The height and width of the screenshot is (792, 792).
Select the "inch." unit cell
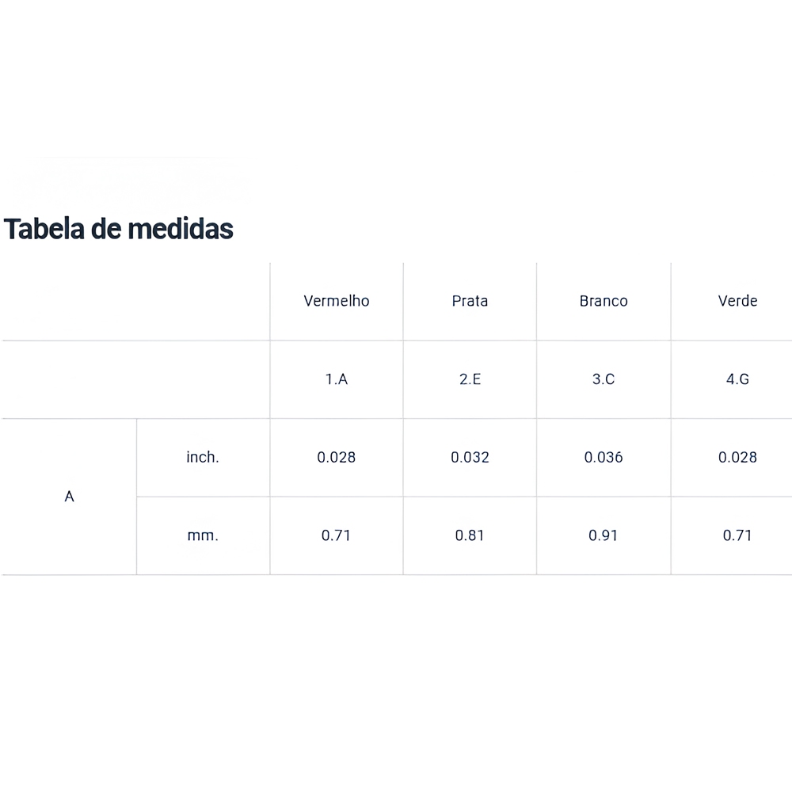[203, 457]
